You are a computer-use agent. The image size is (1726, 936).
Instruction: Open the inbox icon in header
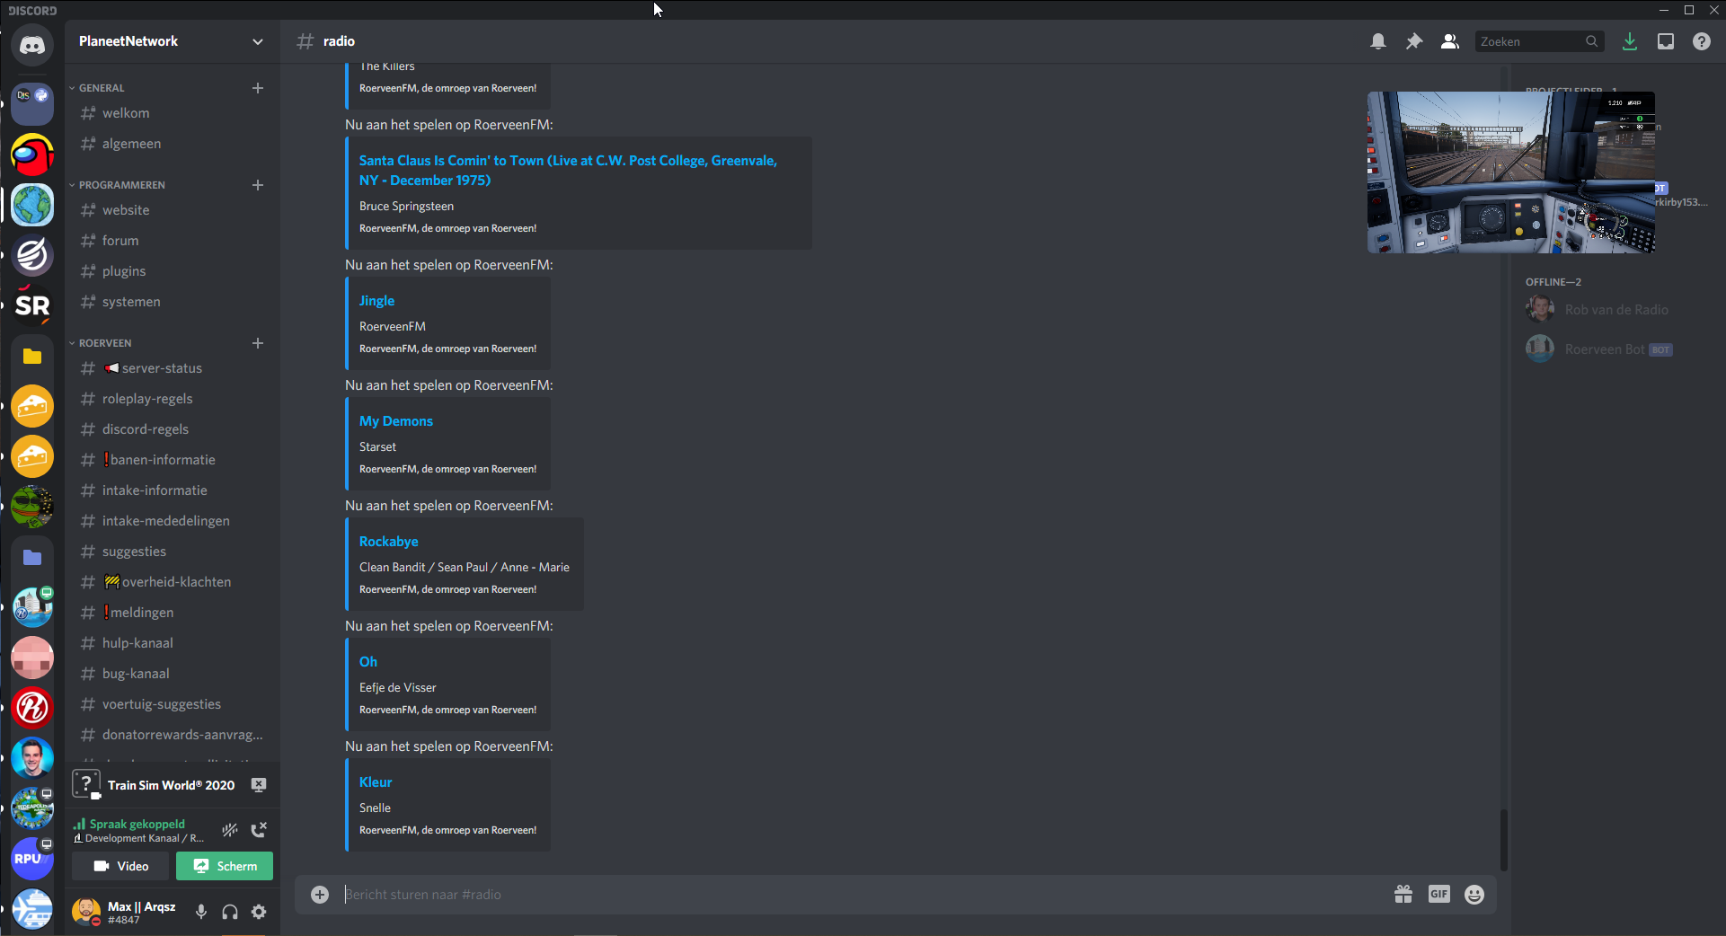1665,41
